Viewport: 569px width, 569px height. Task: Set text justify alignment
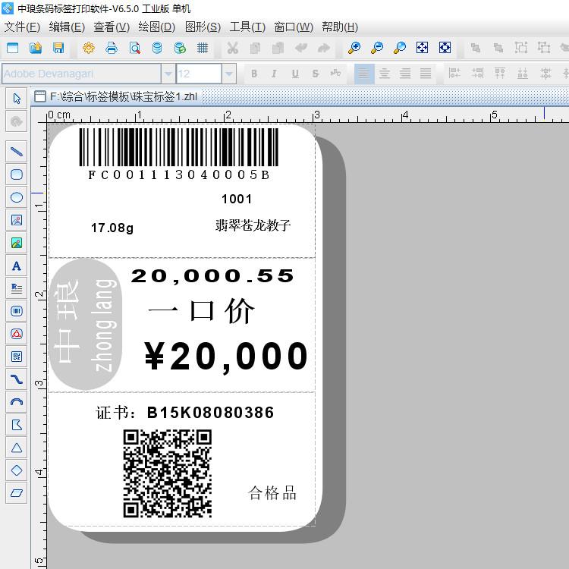(426, 74)
